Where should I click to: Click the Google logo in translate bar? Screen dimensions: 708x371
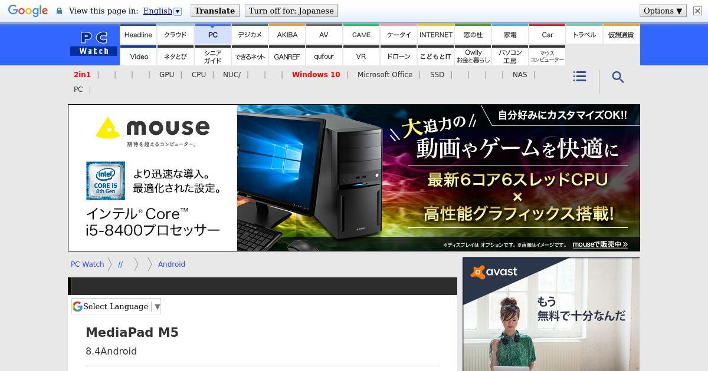tap(28, 11)
